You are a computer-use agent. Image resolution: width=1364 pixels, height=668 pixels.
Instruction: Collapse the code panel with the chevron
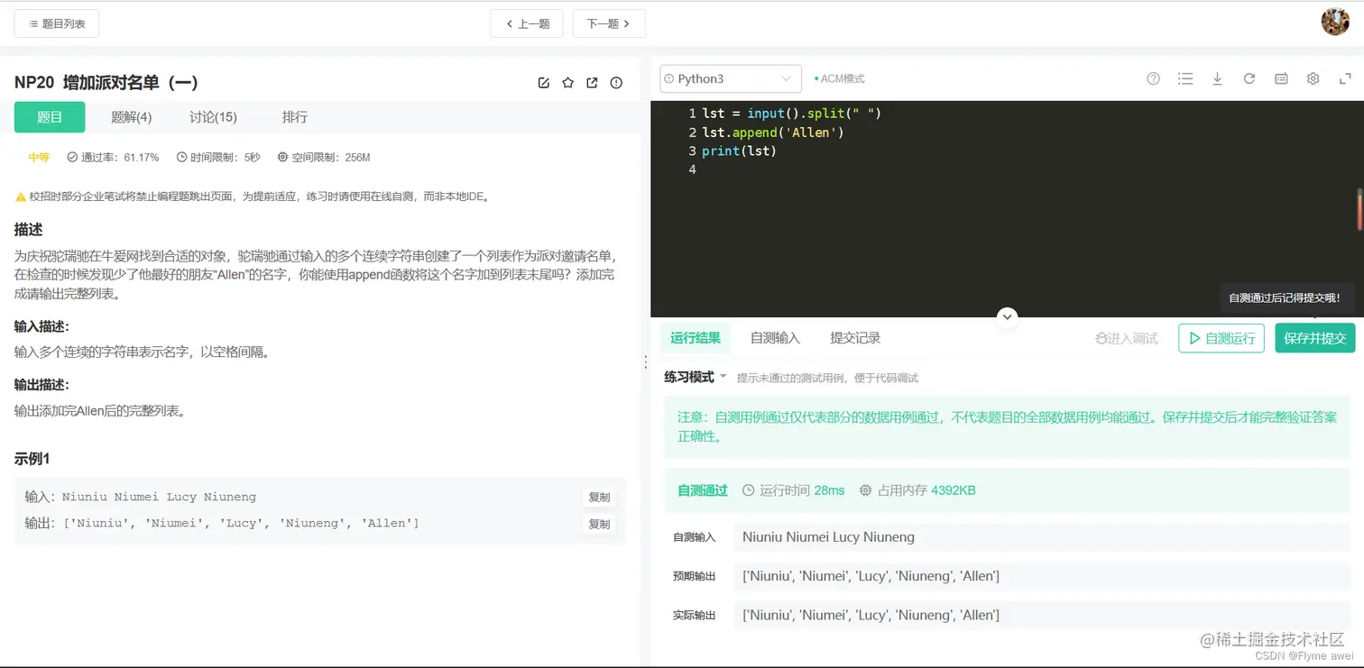coord(1007,316)
